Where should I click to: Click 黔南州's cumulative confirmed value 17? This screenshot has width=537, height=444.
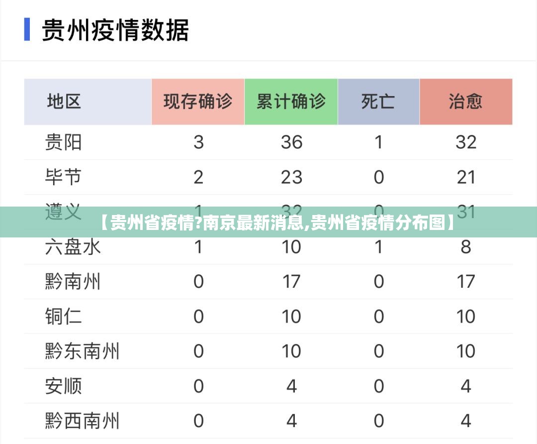pyautogui.click(x=291, y=282)
